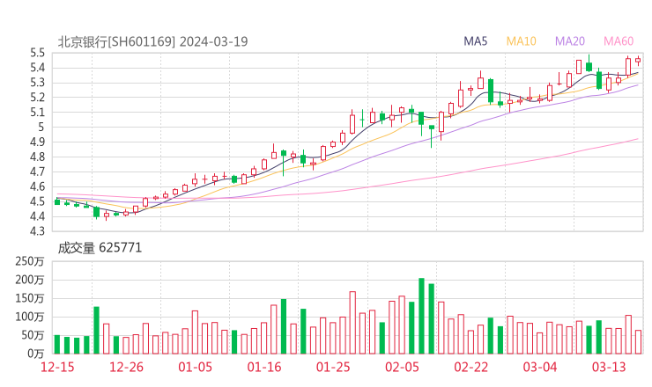Click the 5.3 price axis label
The image size is (652, 387).
[x=37, y=83]
